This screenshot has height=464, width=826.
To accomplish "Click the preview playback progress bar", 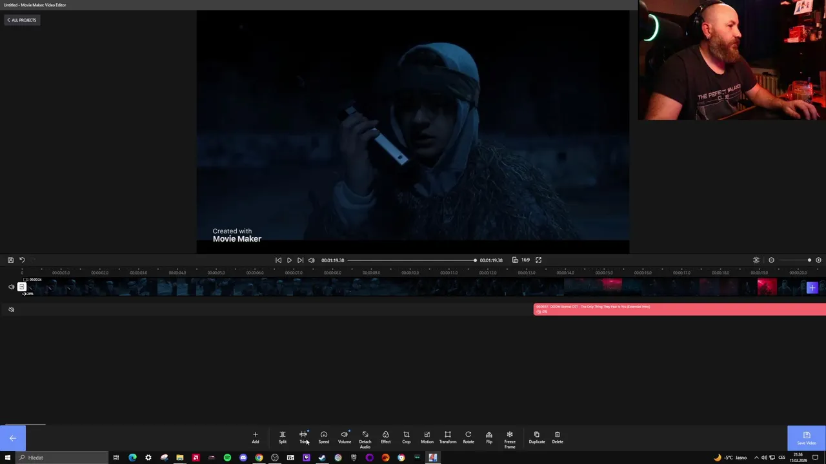I will point(412,260).
